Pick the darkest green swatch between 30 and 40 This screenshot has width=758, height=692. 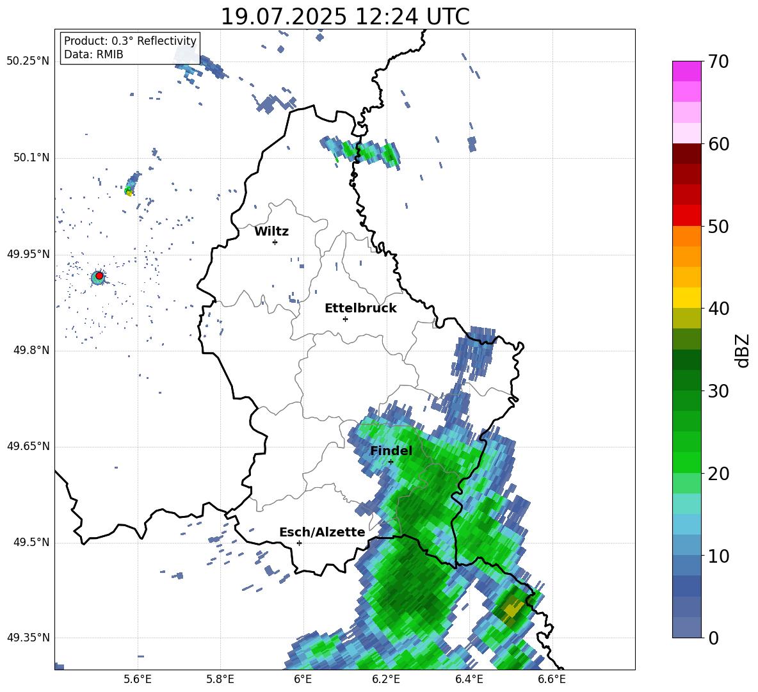coord(686,360)
